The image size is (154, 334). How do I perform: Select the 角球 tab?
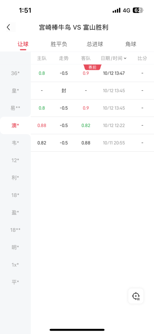click(x=131, y=44)
